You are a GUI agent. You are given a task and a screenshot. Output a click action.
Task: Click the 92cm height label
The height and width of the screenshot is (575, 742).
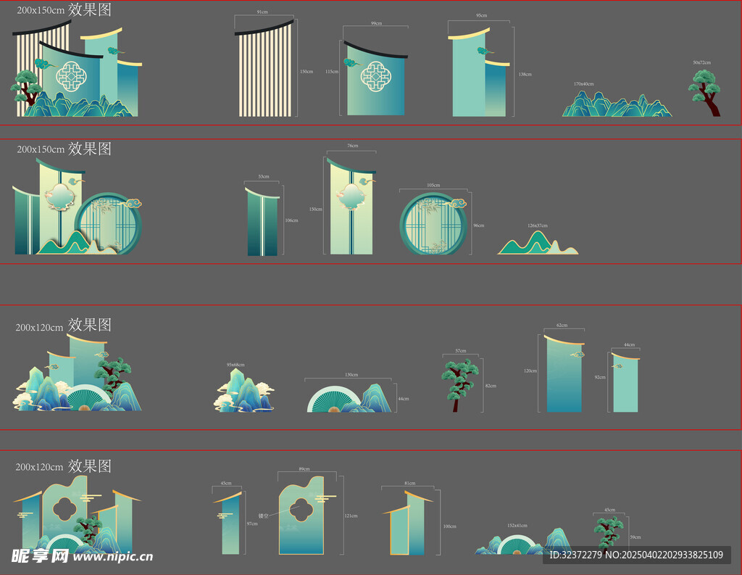pyautogui.click(x=600, y=378)
